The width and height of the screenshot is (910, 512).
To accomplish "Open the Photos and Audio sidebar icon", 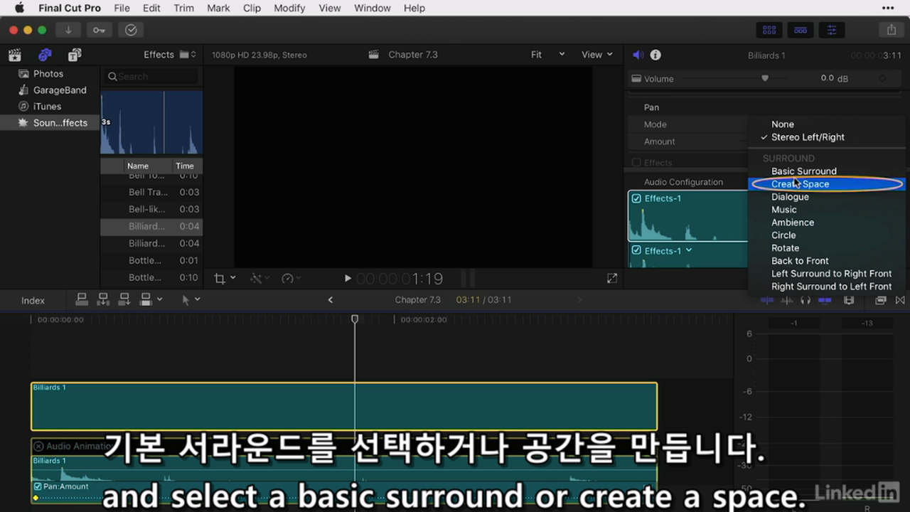I will (45, 55).
